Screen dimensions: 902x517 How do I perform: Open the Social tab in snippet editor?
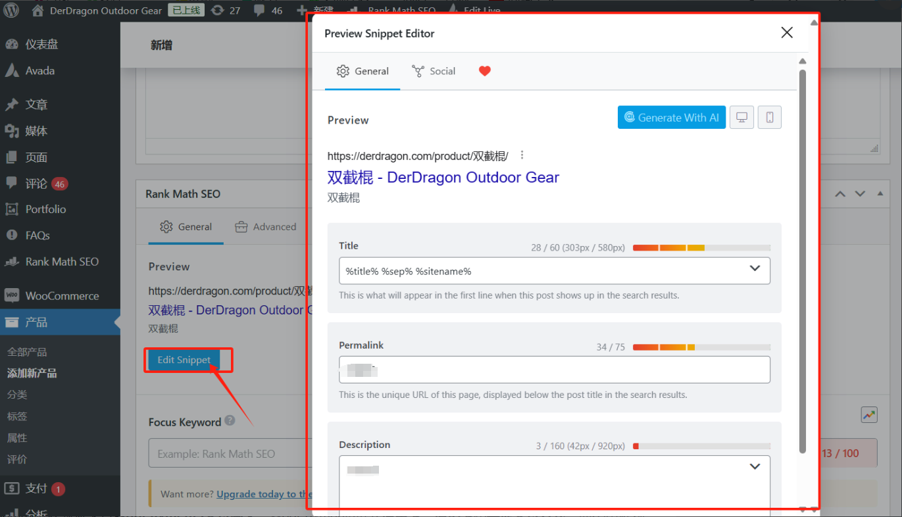click(434, 71)
